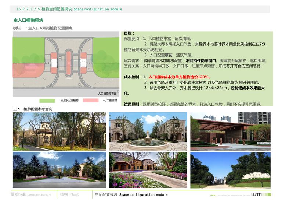
Task: Click the header text 'Space configuration module'
Action: (98, 9)
